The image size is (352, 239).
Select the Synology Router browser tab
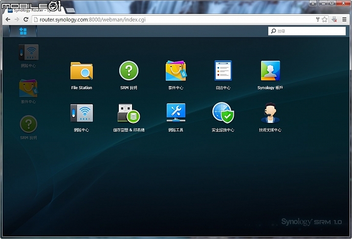click(34, 10)
